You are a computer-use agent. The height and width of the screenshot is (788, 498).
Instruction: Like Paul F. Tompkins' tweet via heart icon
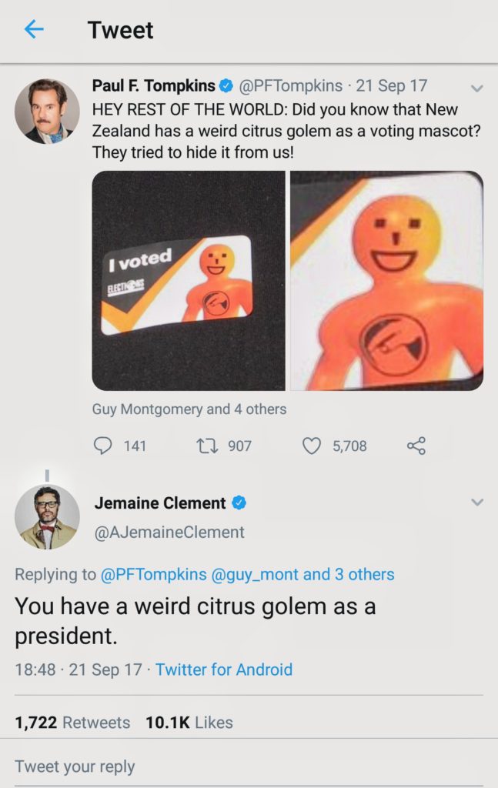(x=312, y=446)
